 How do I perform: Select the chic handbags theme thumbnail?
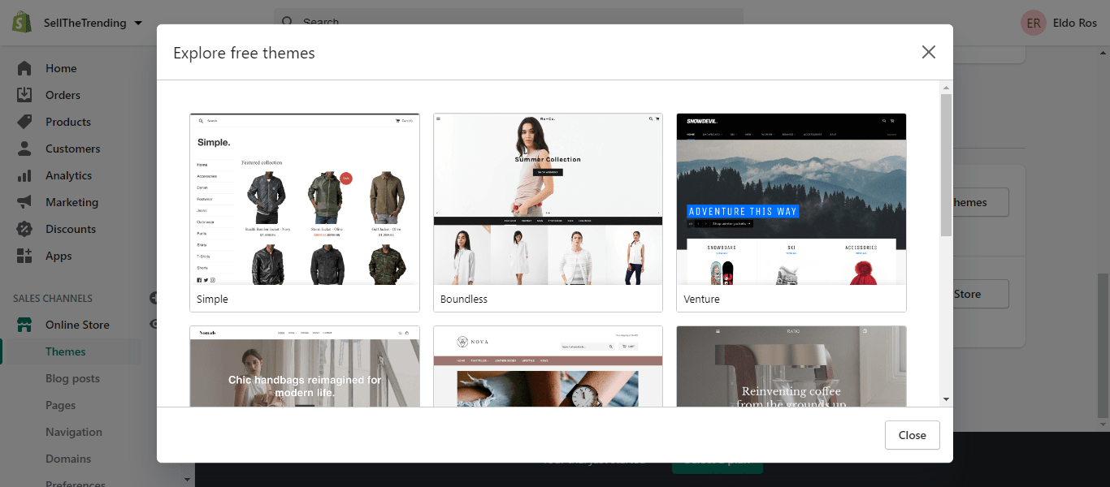305,366
